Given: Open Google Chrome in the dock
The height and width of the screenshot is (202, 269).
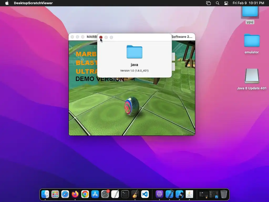Looking at the screenshot, I should coord(85,194).
